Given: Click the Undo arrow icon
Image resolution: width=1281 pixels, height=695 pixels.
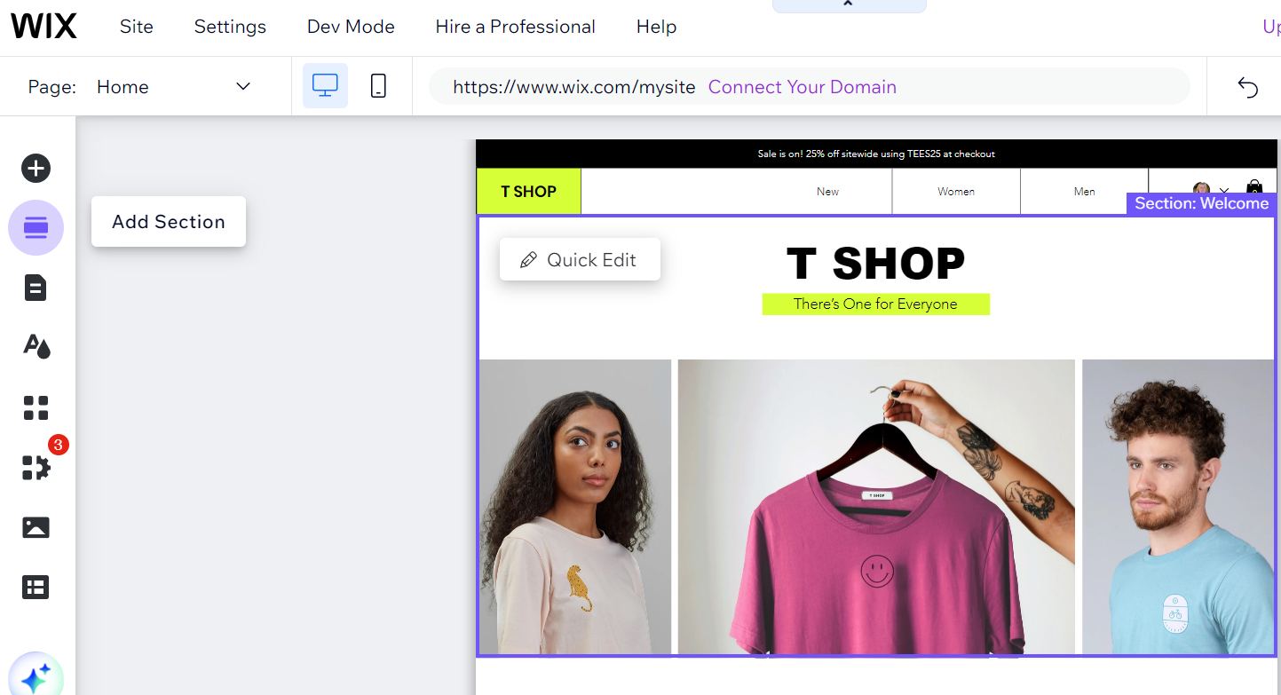Looking at the screenshot, I should pyautogui.click(x=1247, y=87).
